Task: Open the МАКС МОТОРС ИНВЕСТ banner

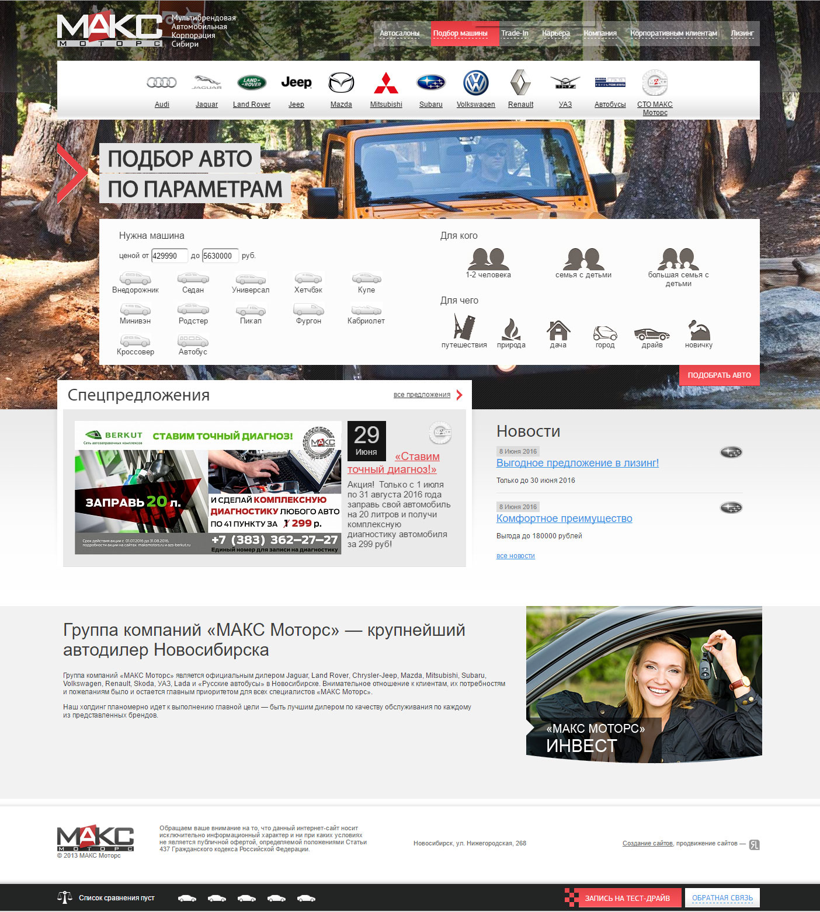Action: [644, 684]
